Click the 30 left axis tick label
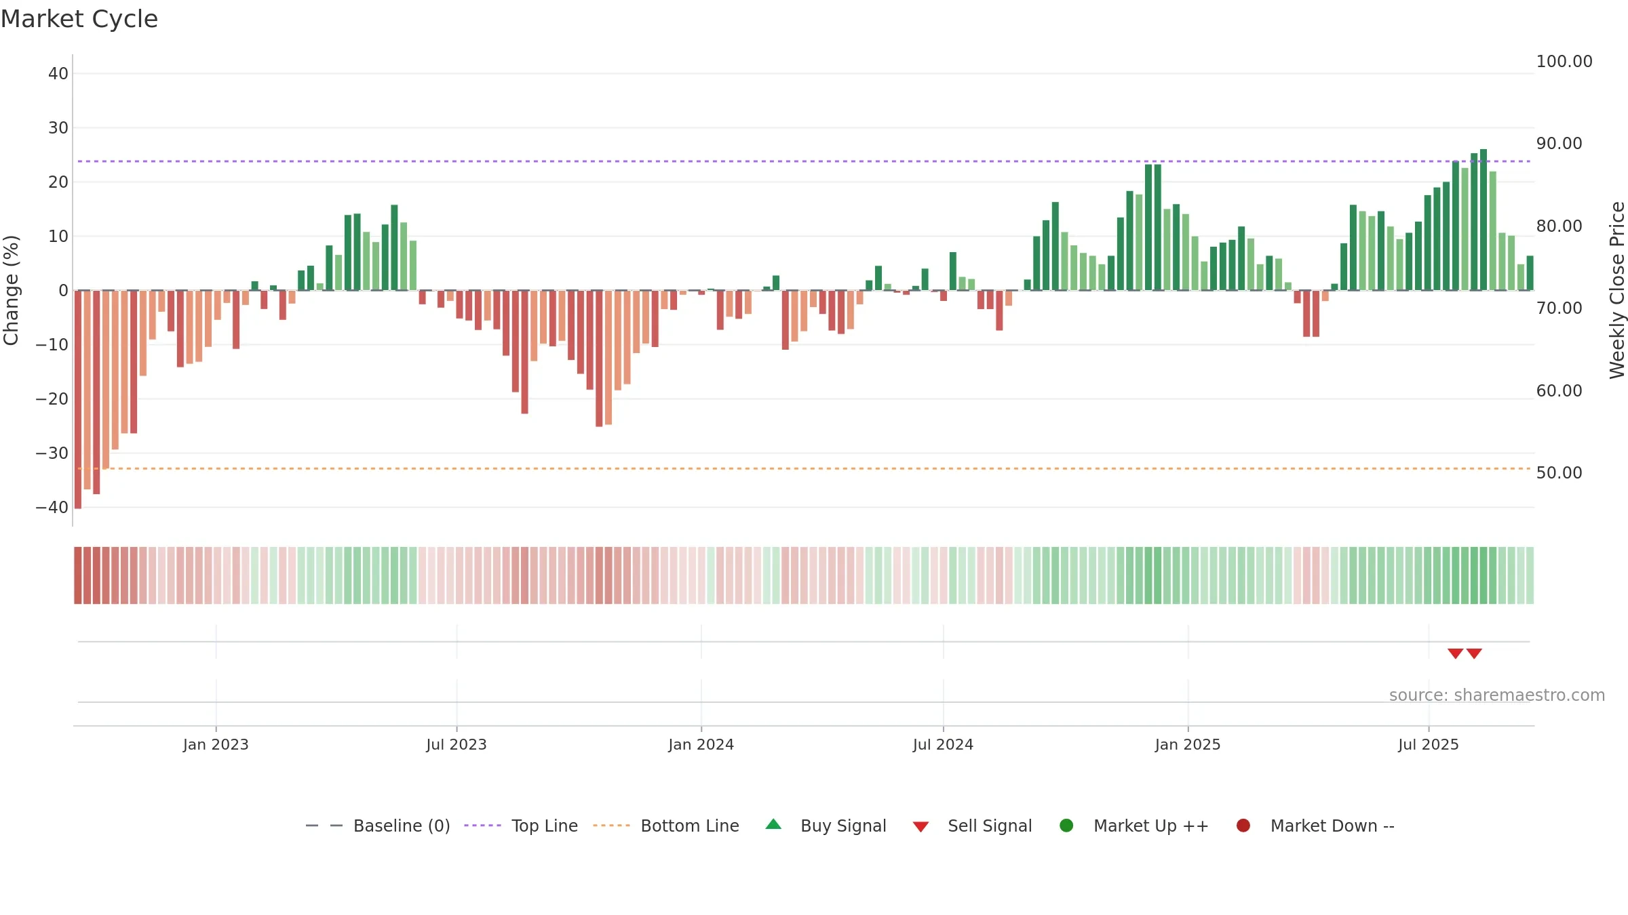The height and width of the screenshot is (915, 1628). pyautogui.click(x=58, y=128)
